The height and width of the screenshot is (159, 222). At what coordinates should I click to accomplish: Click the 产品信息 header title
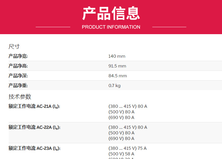click(x=111, y=13)
